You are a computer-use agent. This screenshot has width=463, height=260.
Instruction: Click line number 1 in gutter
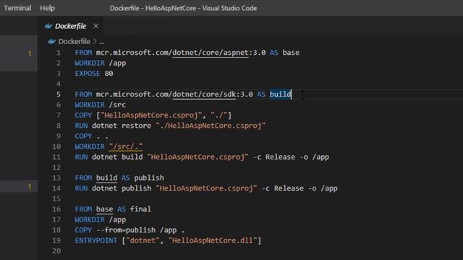(59, 53)
